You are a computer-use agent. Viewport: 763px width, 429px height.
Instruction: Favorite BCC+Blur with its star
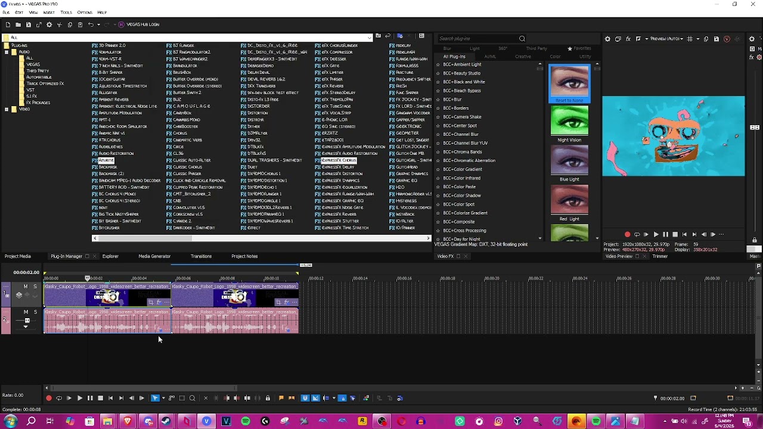pos(438,100)
